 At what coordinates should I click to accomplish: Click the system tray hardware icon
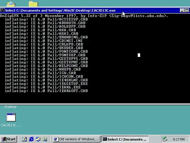pyautogui.click(x=165, y=139)
